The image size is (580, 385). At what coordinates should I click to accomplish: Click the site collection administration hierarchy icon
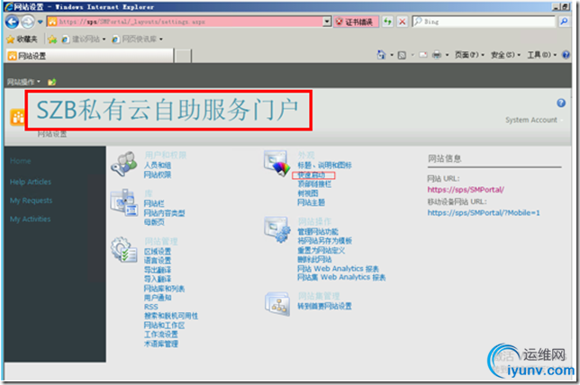pos(276,304)
